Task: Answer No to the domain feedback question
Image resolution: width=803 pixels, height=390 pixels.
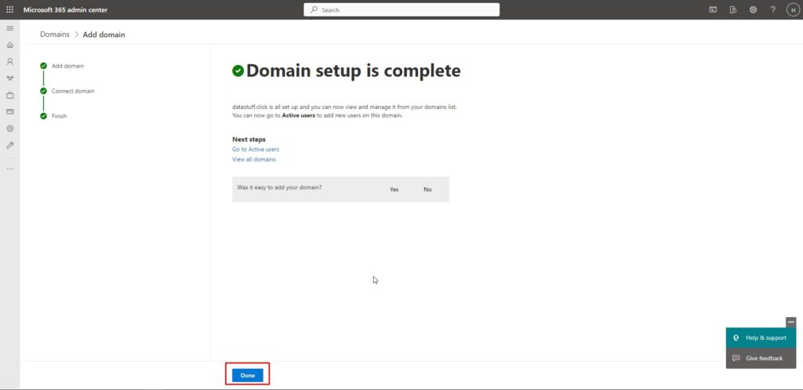Action: 427,189
